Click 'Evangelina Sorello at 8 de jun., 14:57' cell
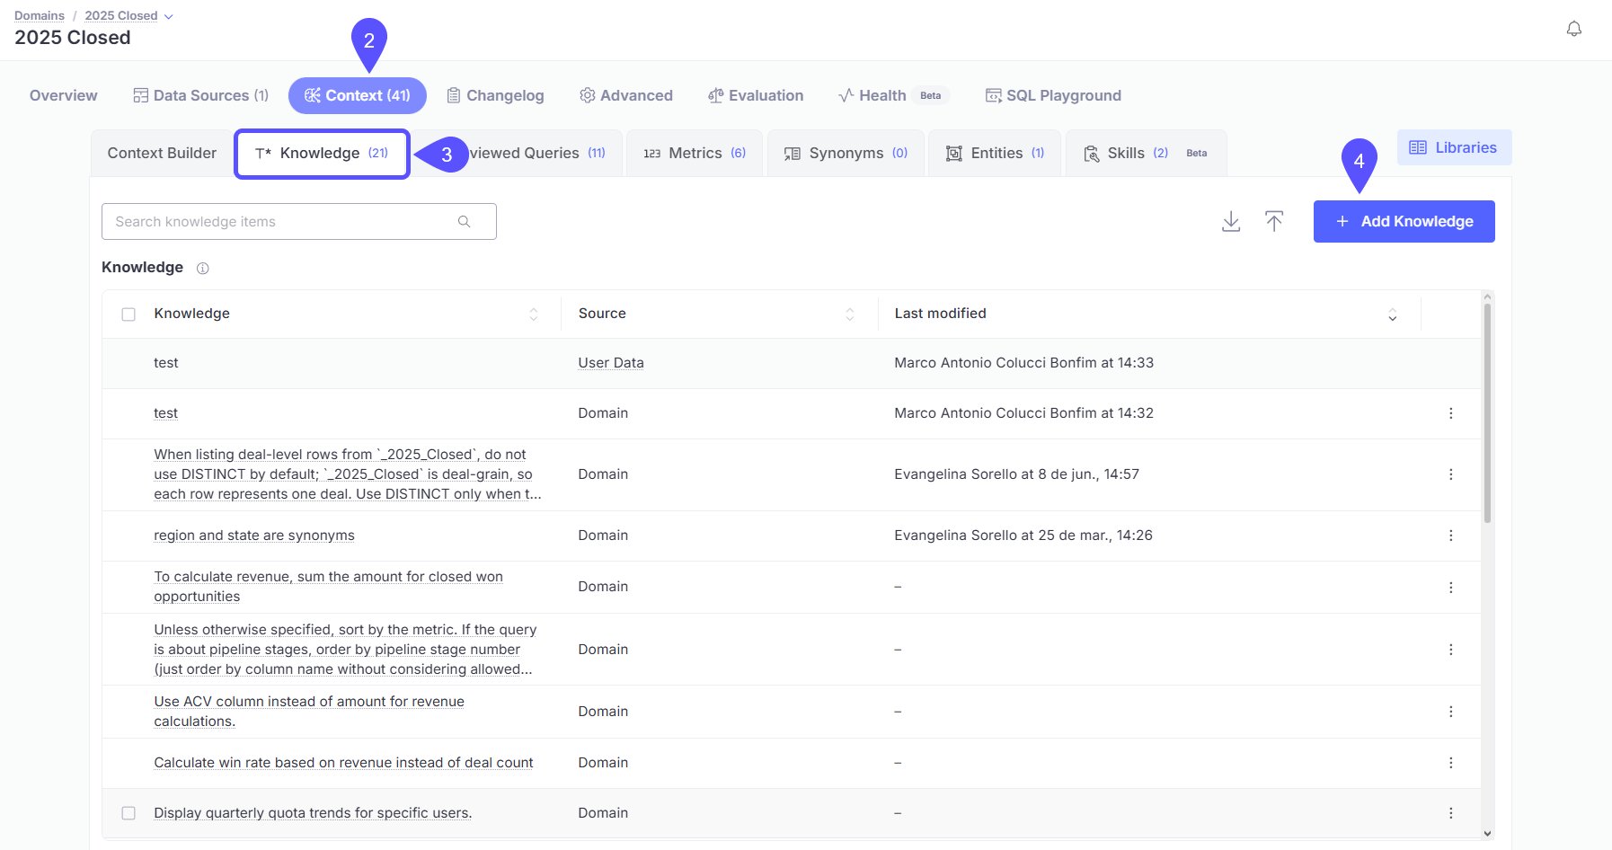 coord(1016,474)
